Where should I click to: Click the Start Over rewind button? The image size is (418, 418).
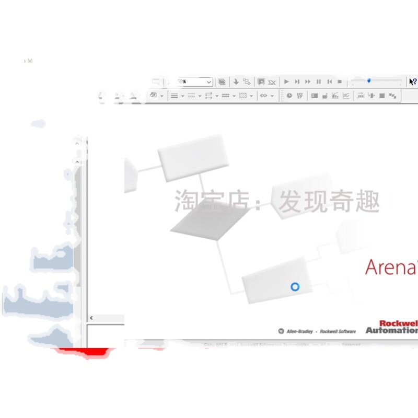(x=330, y=82)
